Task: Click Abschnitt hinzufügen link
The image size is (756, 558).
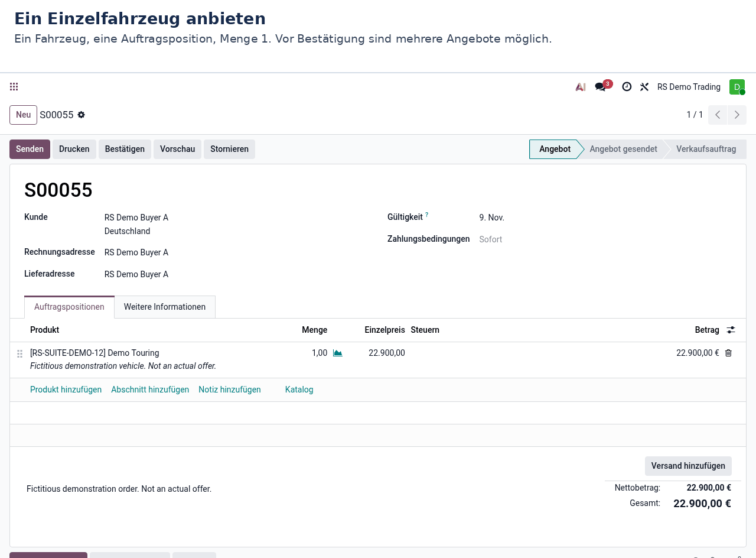Action: [x=150, y=390]
